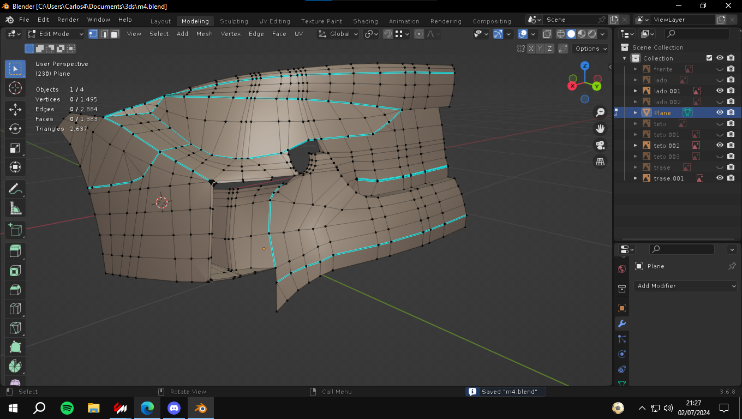Click the blue Z axis gizmo ball

point(584,65)
